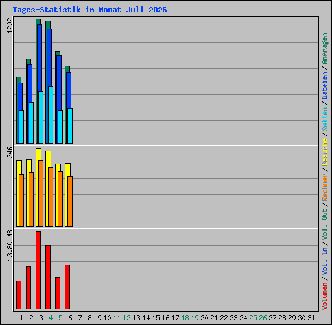Click the red Volumen bar for day 3

[x=38, y=270]
